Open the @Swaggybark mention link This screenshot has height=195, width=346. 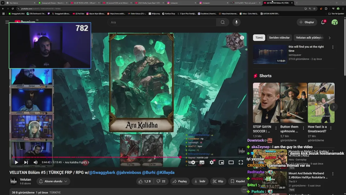102,173
